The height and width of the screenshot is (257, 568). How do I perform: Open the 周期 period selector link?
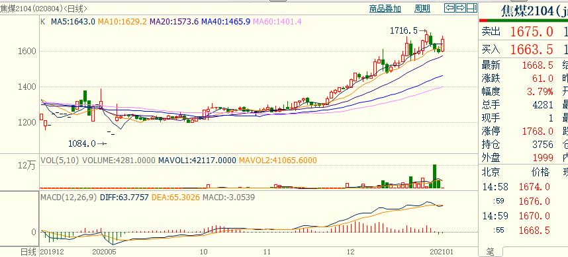(x=422, y=9)
